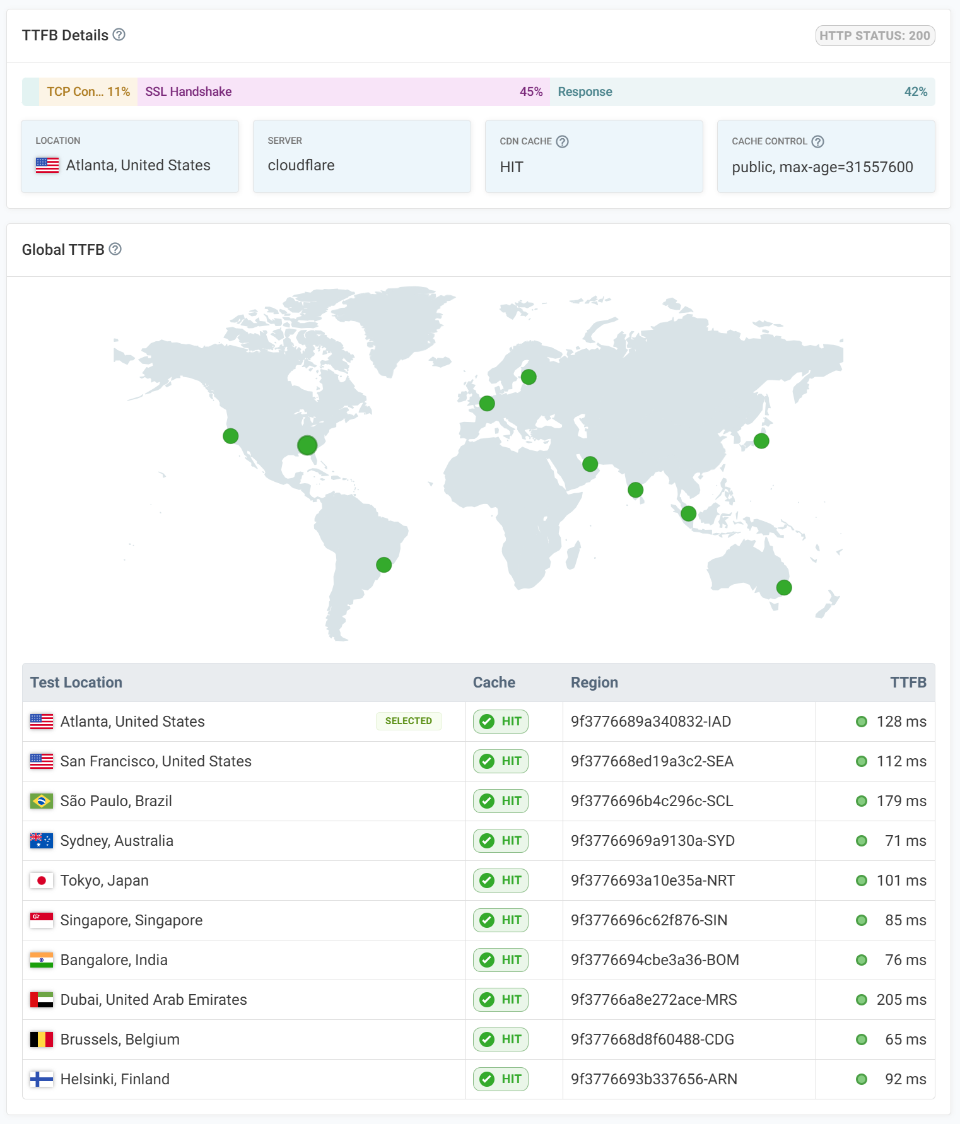Click region 9f3776693a10e35a-NRT

[x=653, y=881]
